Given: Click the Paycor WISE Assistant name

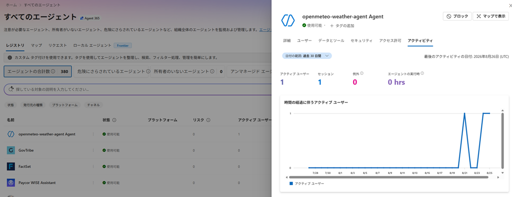Looking at the screenshot, I should click(37, 182).
